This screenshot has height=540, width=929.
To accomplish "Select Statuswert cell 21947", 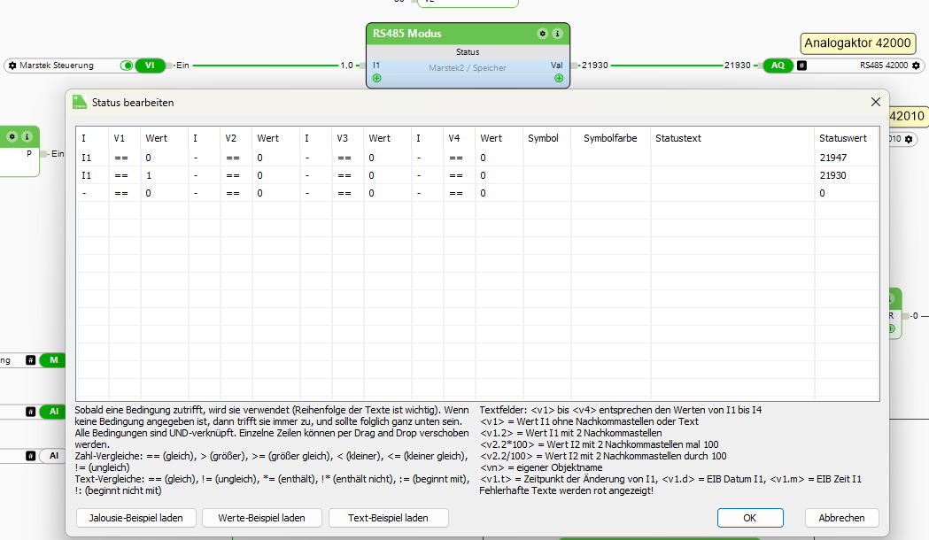I will 846,158.
